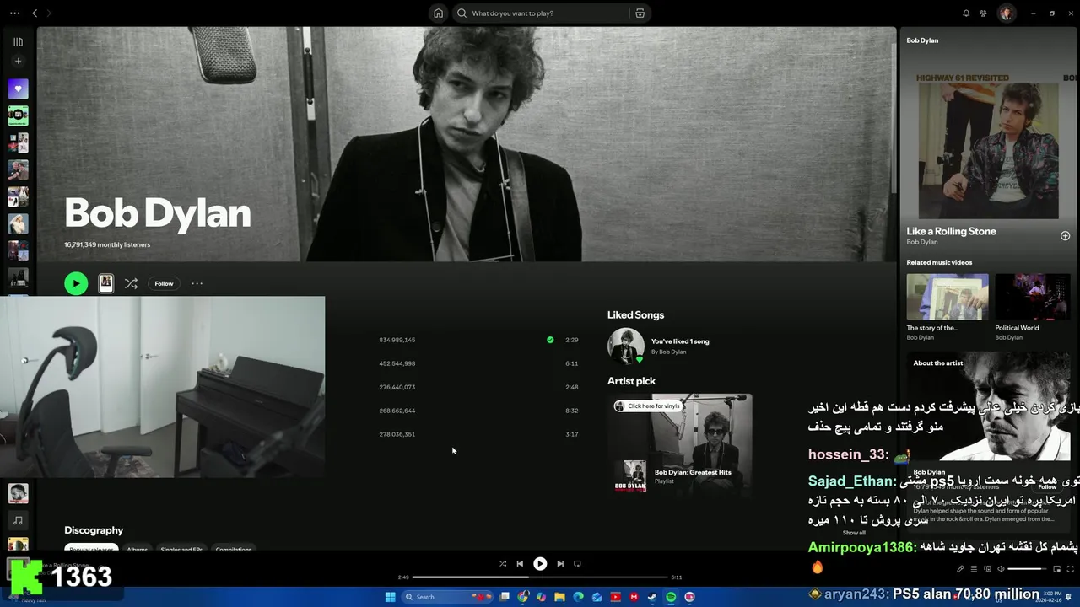
Task: Select Albums discography tab
Action: [137, 549]
